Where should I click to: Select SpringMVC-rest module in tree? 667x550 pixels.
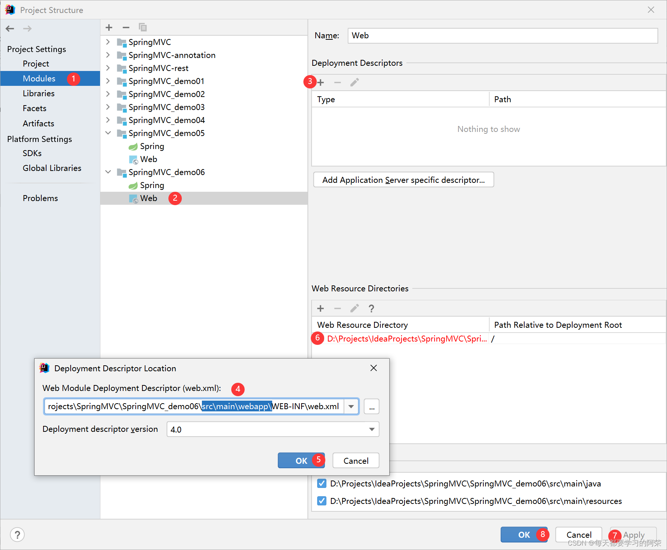pos(158,68)
